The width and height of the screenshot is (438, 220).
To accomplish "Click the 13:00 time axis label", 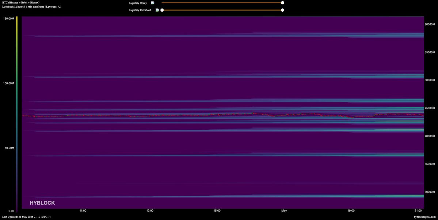I will tap(150, 211).
